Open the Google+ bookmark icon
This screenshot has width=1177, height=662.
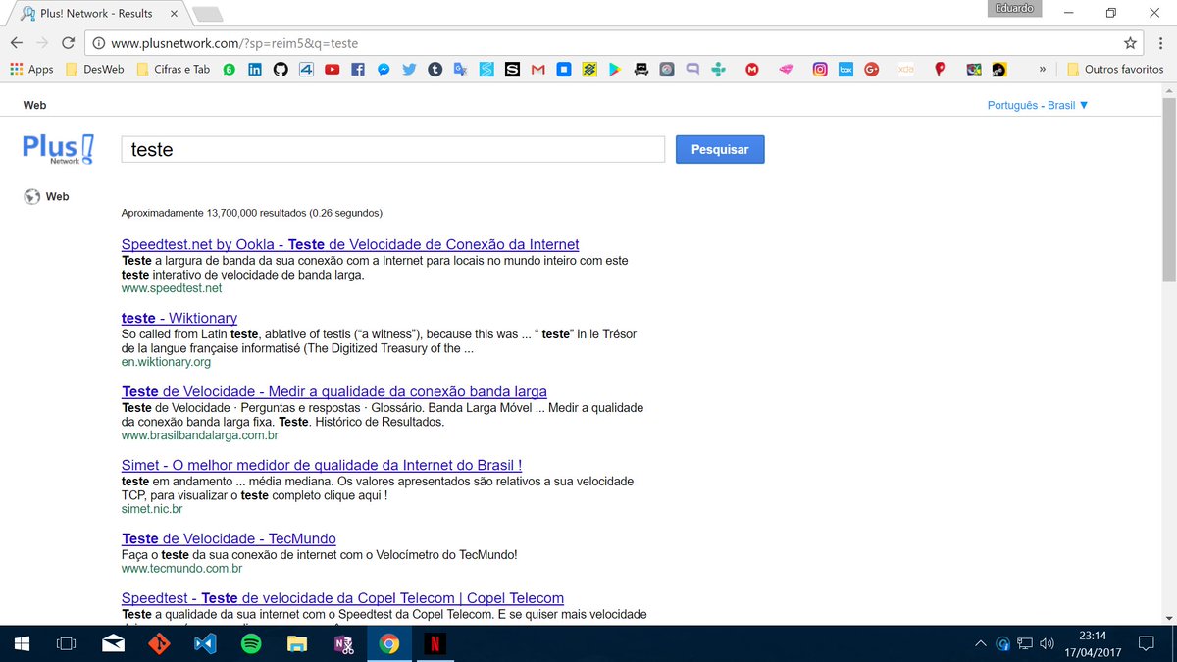pos(871,70)
